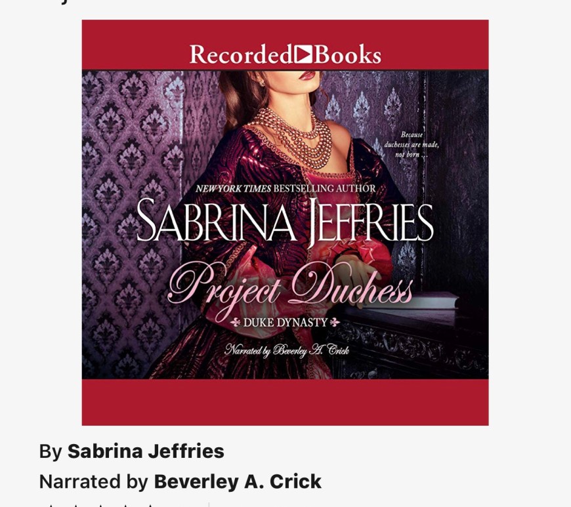The width and height of the screenshot is (571, 507).
Task: Click the Duke Dynasty series label on cover
Action: click(x=285, y=323)
